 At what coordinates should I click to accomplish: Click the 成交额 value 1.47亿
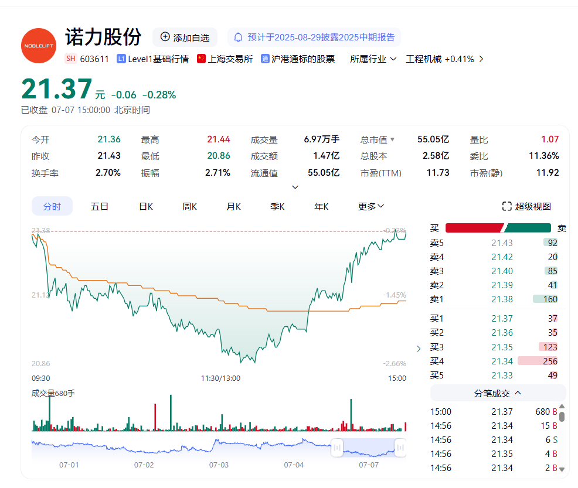(x=327, y=156)
